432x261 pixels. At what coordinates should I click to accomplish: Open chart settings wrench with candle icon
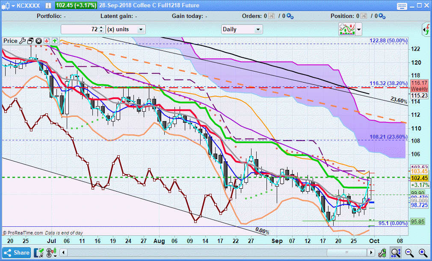[382, 252]
